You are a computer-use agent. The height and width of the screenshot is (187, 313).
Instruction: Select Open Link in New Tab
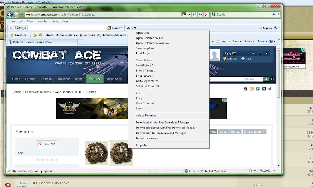pos(149,38)
